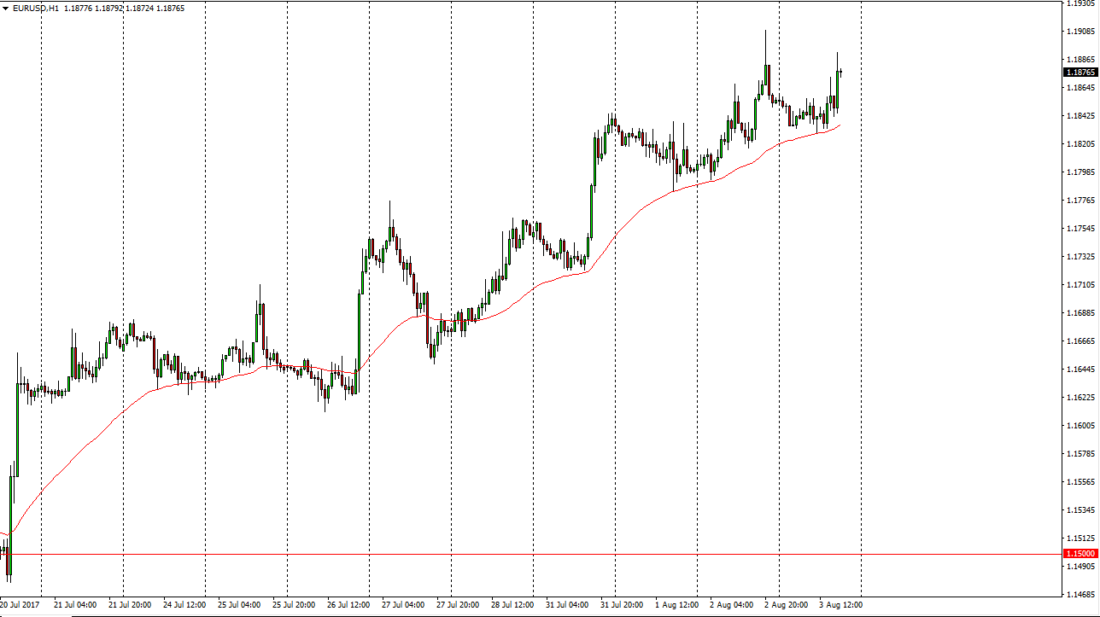Select the 1.19085 price axis label
The height and width of the screenshot is (617, 1100).
pos(1081,32)
